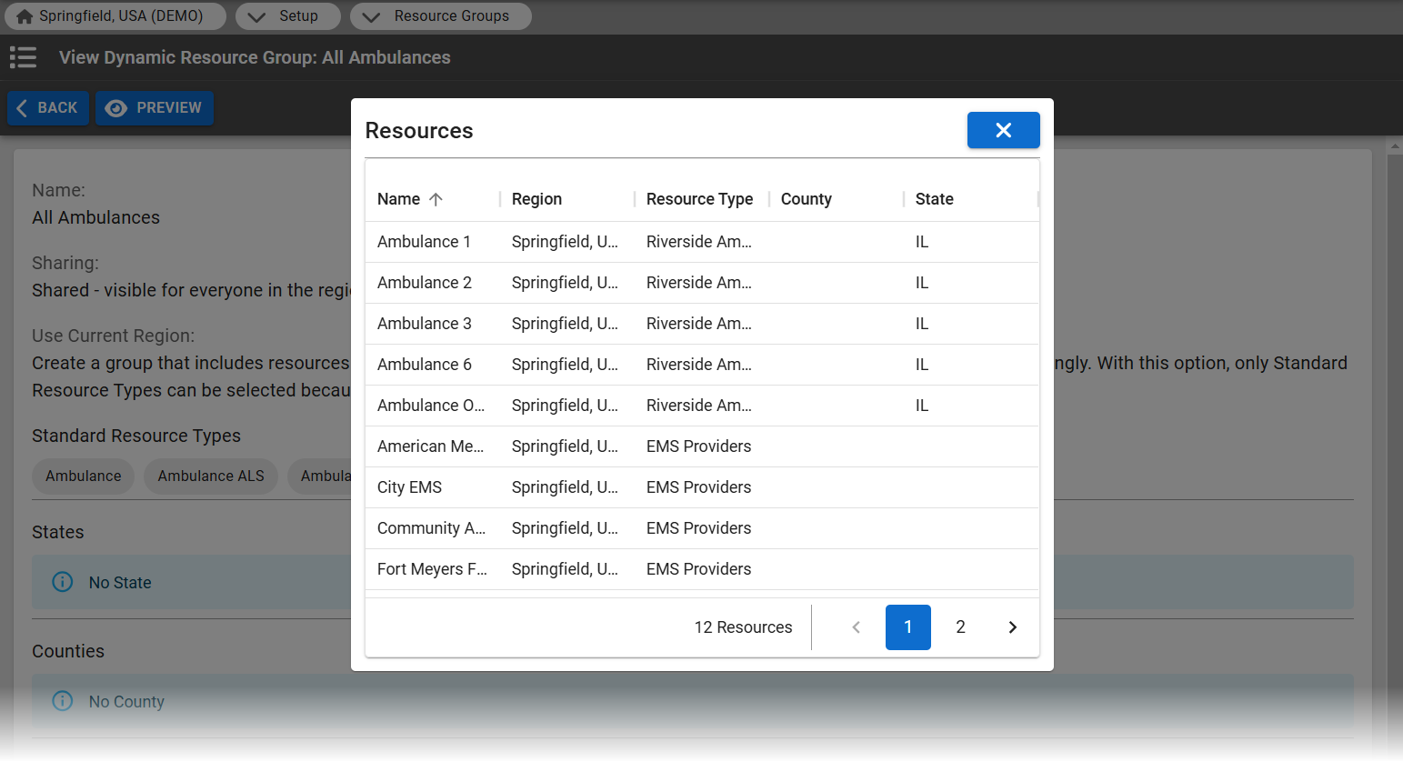
Task: Click the Ambulance ALS resource type chip
Action: click(211, 476)
